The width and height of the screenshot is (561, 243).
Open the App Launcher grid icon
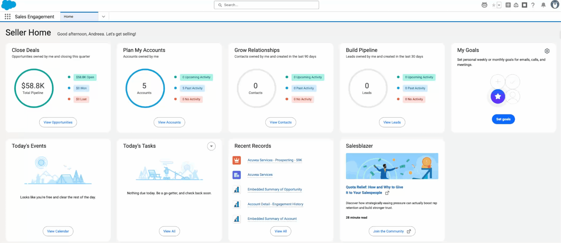tap(8, 17)
